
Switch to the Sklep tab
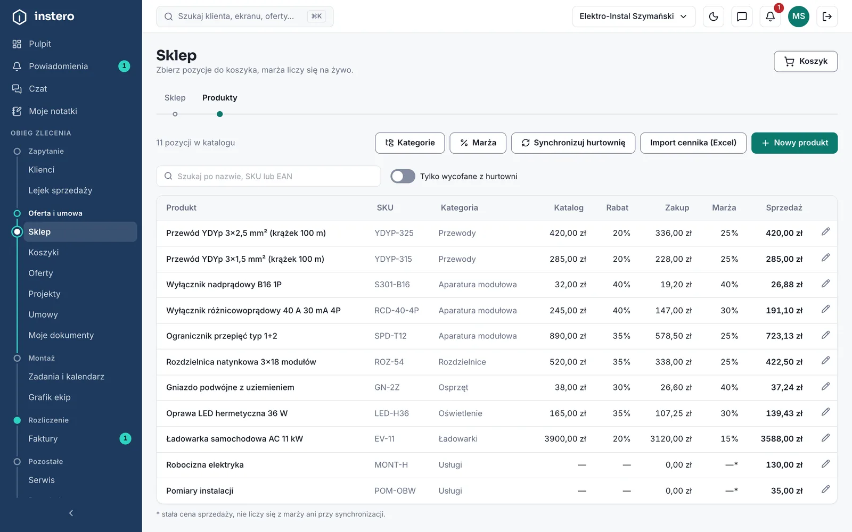tap(175, 98)
